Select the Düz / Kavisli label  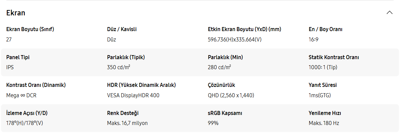coord(122,29)
